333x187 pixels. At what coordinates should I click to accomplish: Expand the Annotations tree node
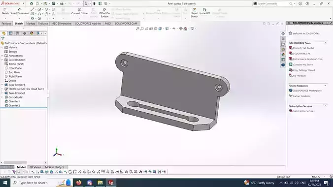pyautogui.click(x=2, y=56)
